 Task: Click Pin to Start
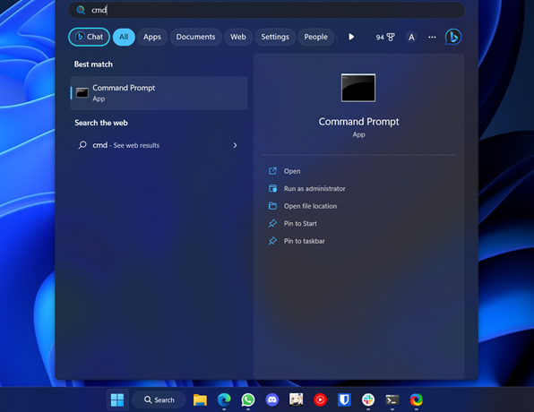(300, 223)
